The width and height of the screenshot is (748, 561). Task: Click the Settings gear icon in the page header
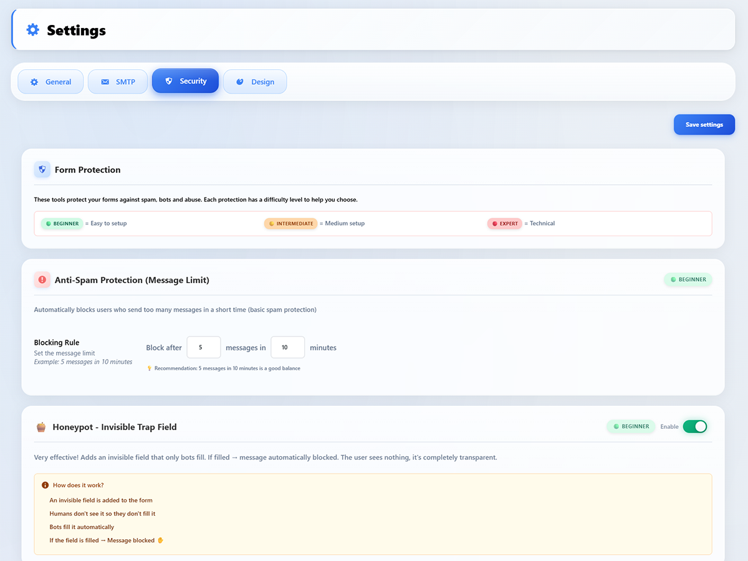click(x=32, y=29)
